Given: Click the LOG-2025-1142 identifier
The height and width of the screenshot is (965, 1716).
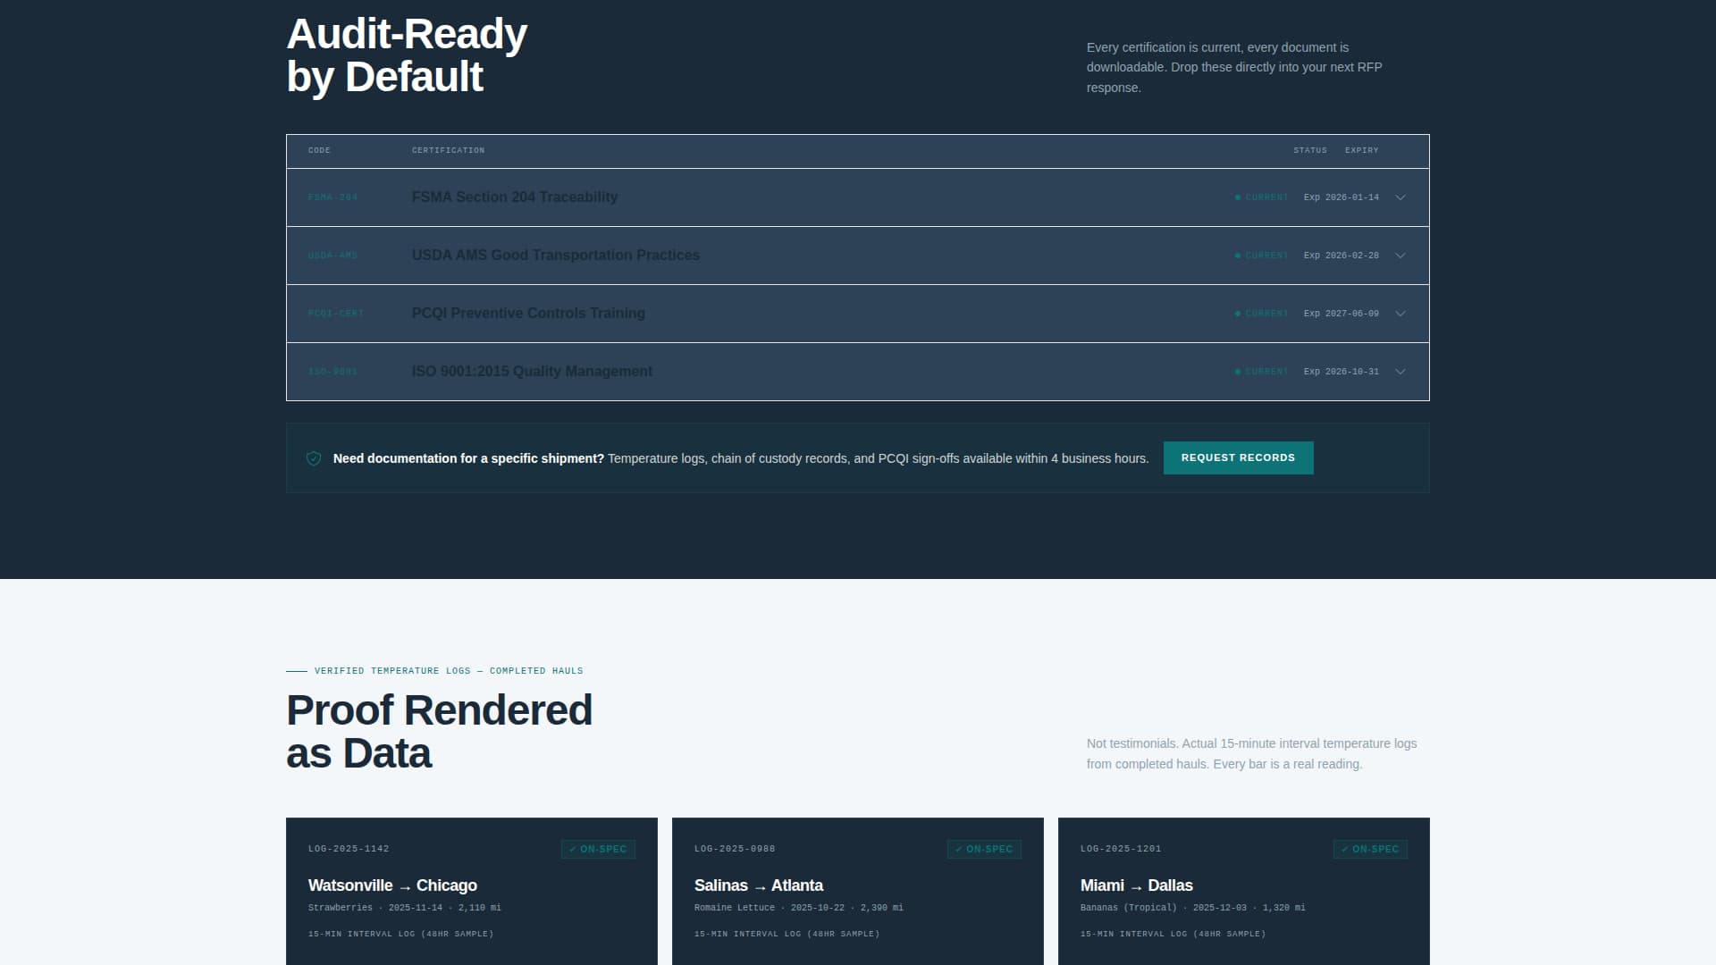Looking at the screenshot, I should [349, 849].
